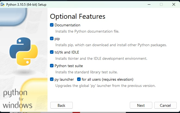
Task: Proceed with the Next button
Action: click(141, 105)
